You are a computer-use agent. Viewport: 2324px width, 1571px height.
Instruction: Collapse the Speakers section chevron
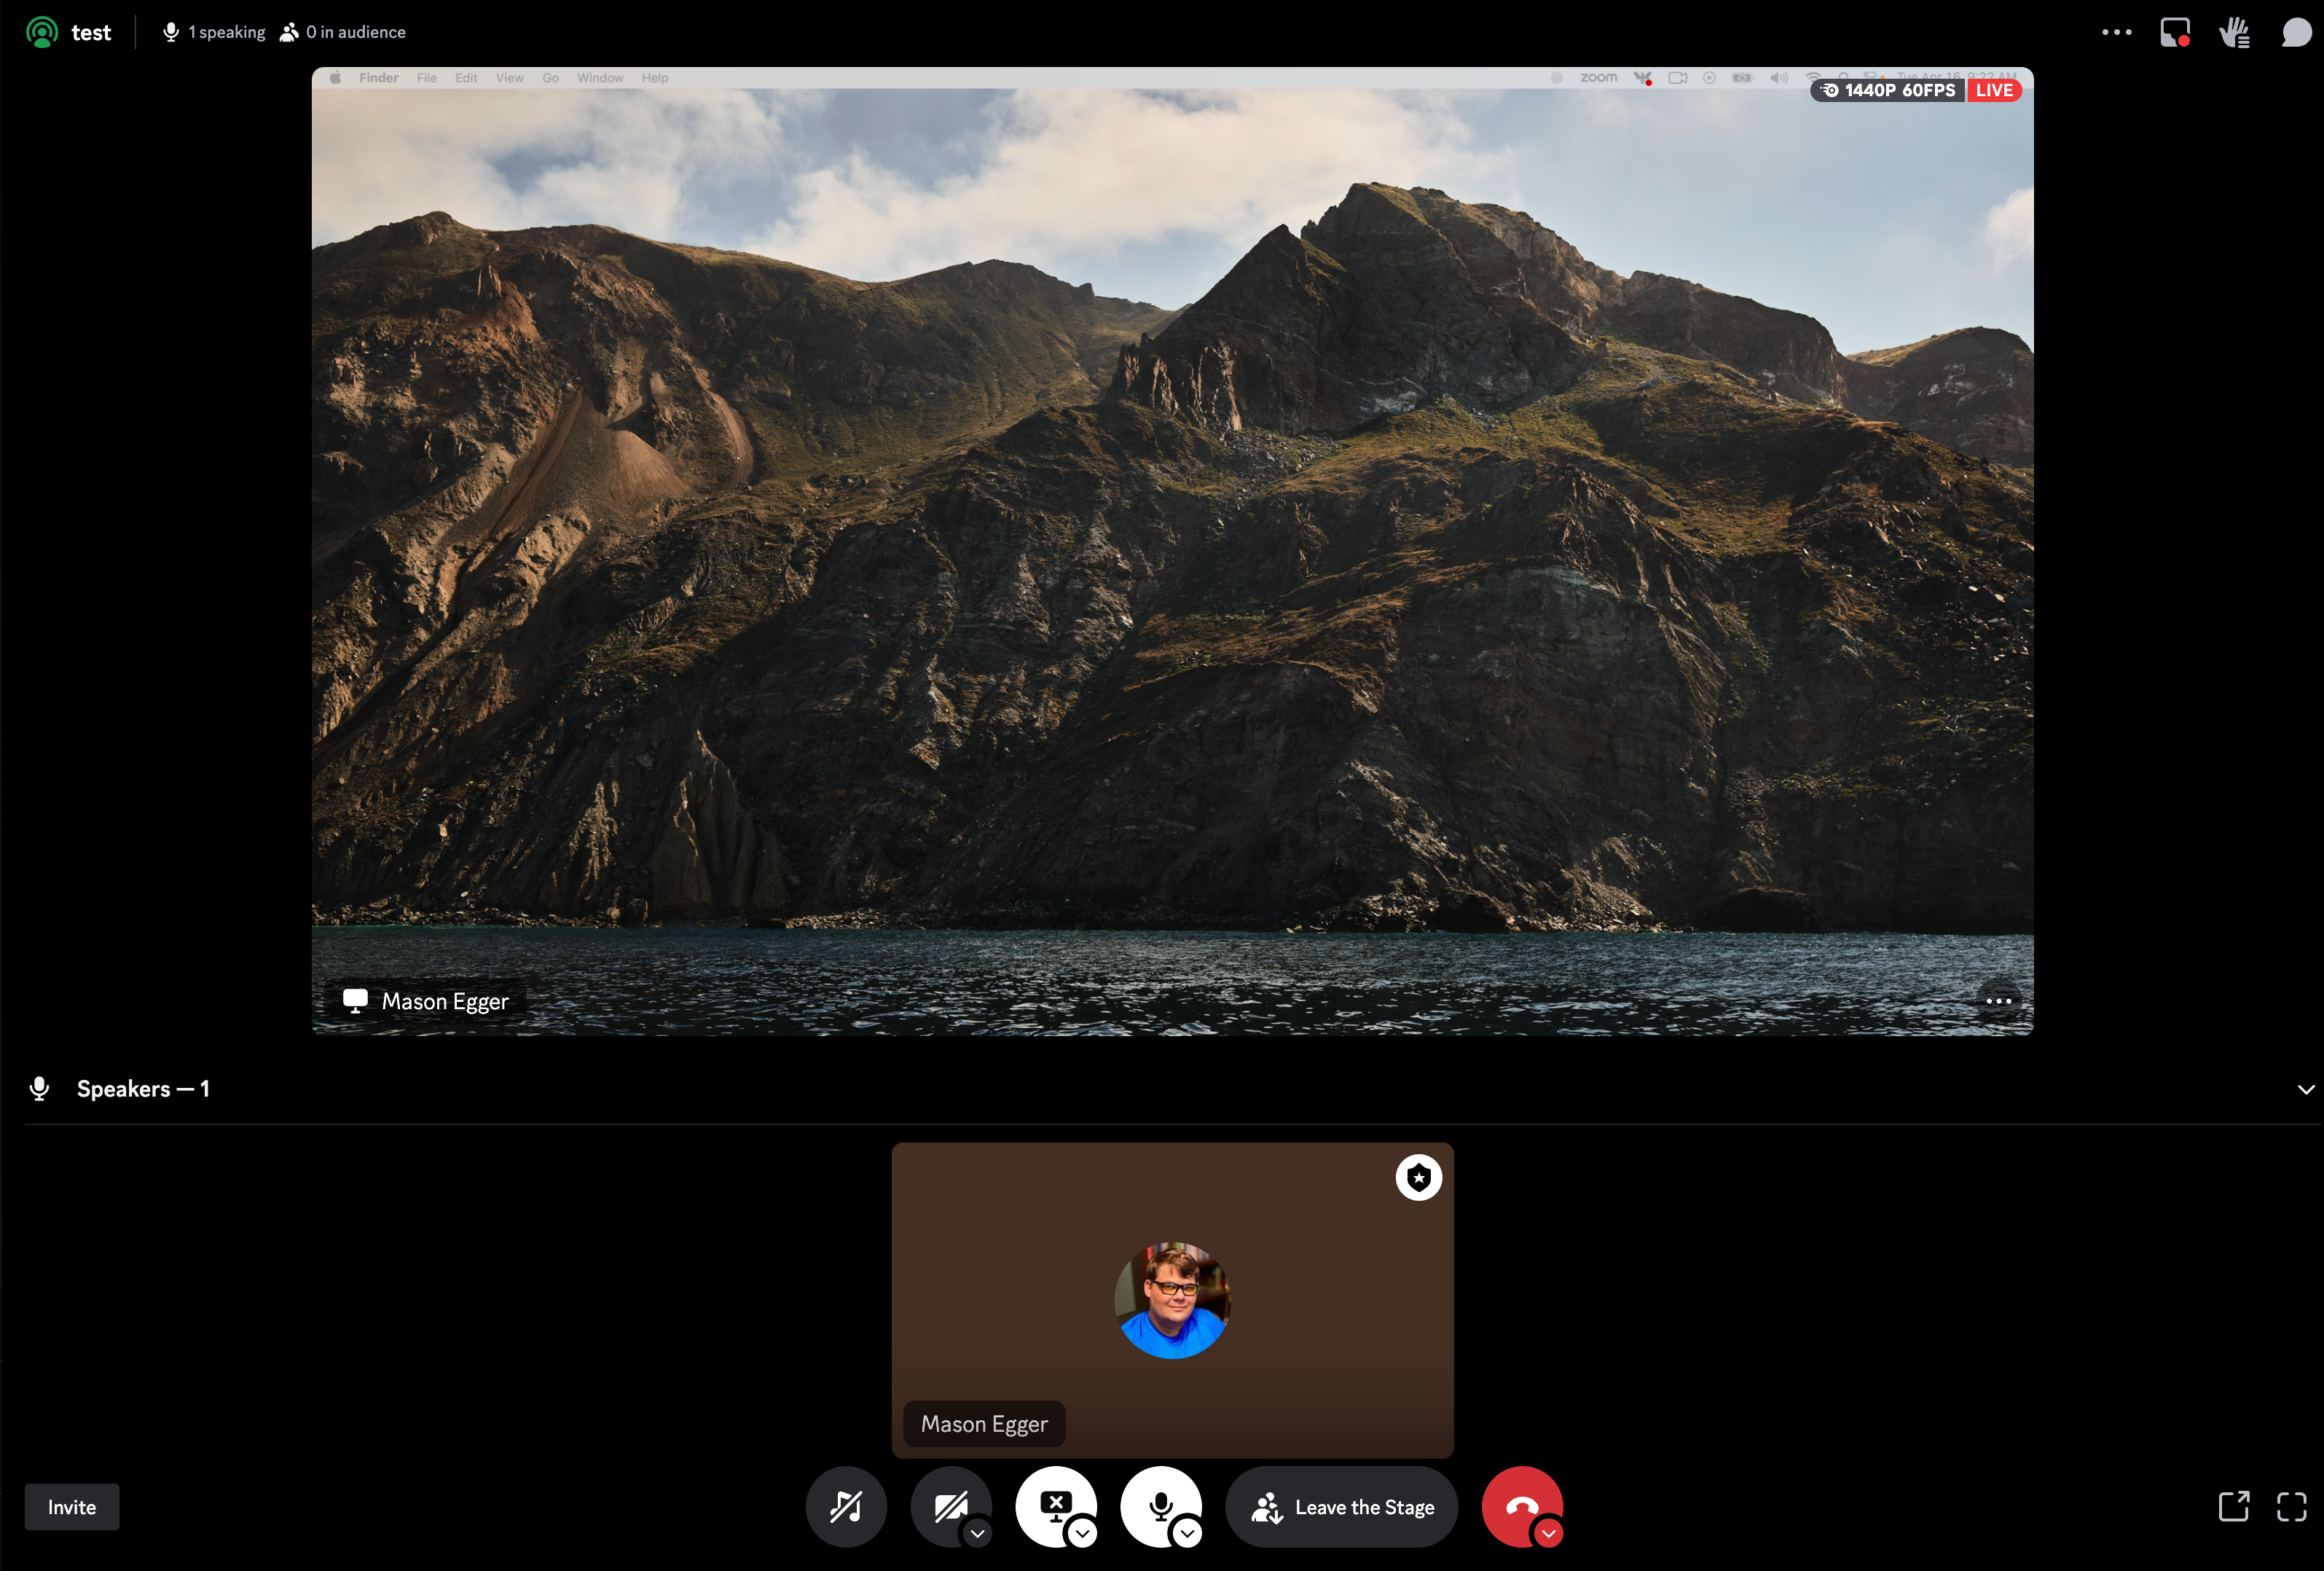click(2305, 1090)
